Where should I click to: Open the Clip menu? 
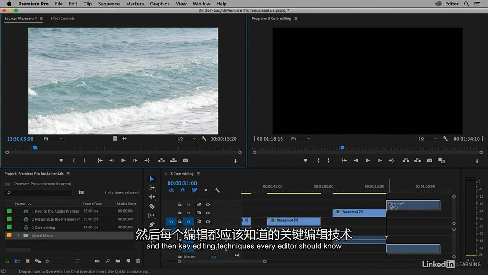[x=88, y=4]
